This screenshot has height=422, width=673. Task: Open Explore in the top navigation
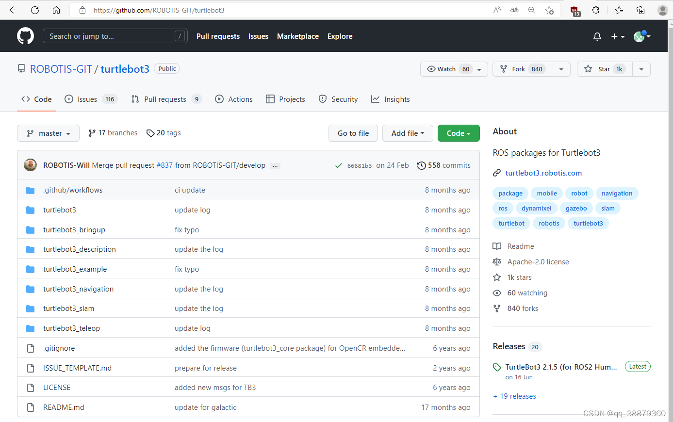(340, 36)
